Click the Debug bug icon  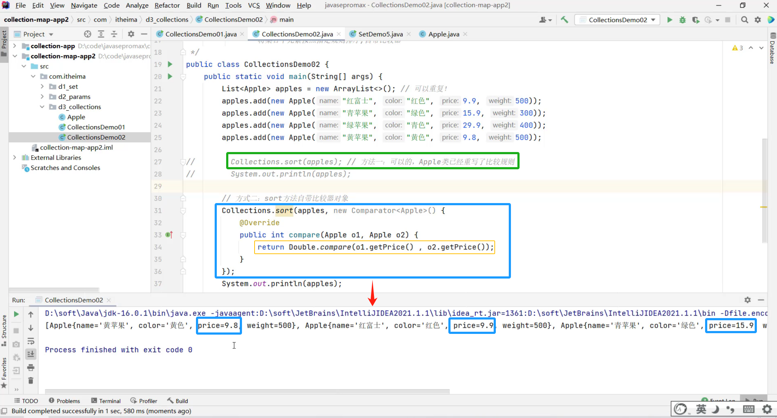pyautogui.click(x=682, y=20)
